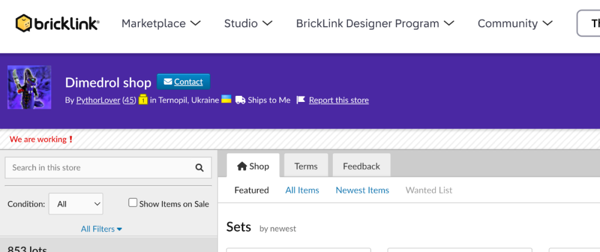Open the Community menu
This screenshot has height=252, width=600.
[x=515, y=23]
